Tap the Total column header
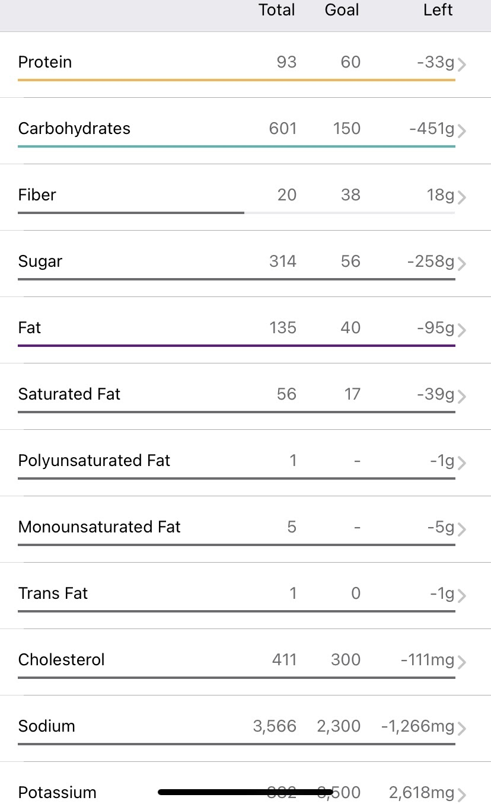This screenshot has width=491, height=804. tap(277, 10)
